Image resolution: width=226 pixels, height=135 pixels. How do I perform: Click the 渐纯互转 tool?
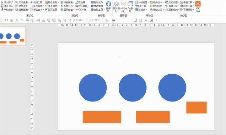(67, 6)
